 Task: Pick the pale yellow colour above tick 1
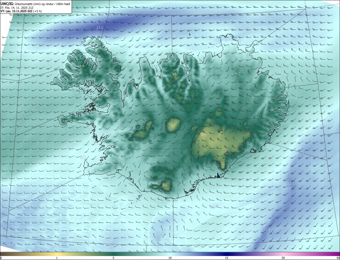[57, 254]
